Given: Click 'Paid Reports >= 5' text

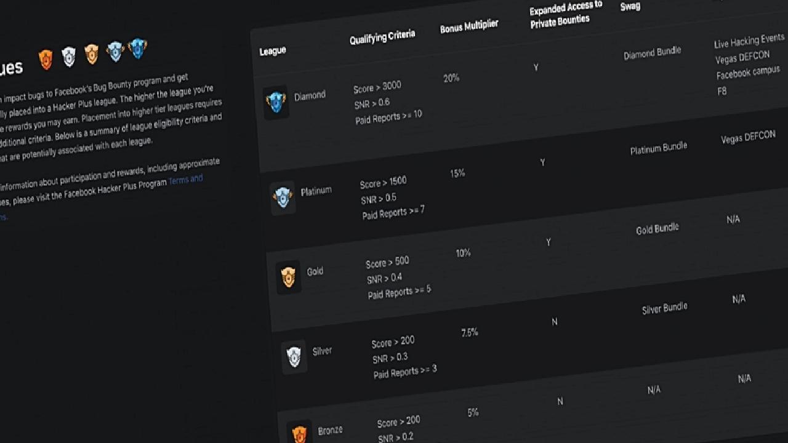Looking at the screenshot, I should 400,292.
